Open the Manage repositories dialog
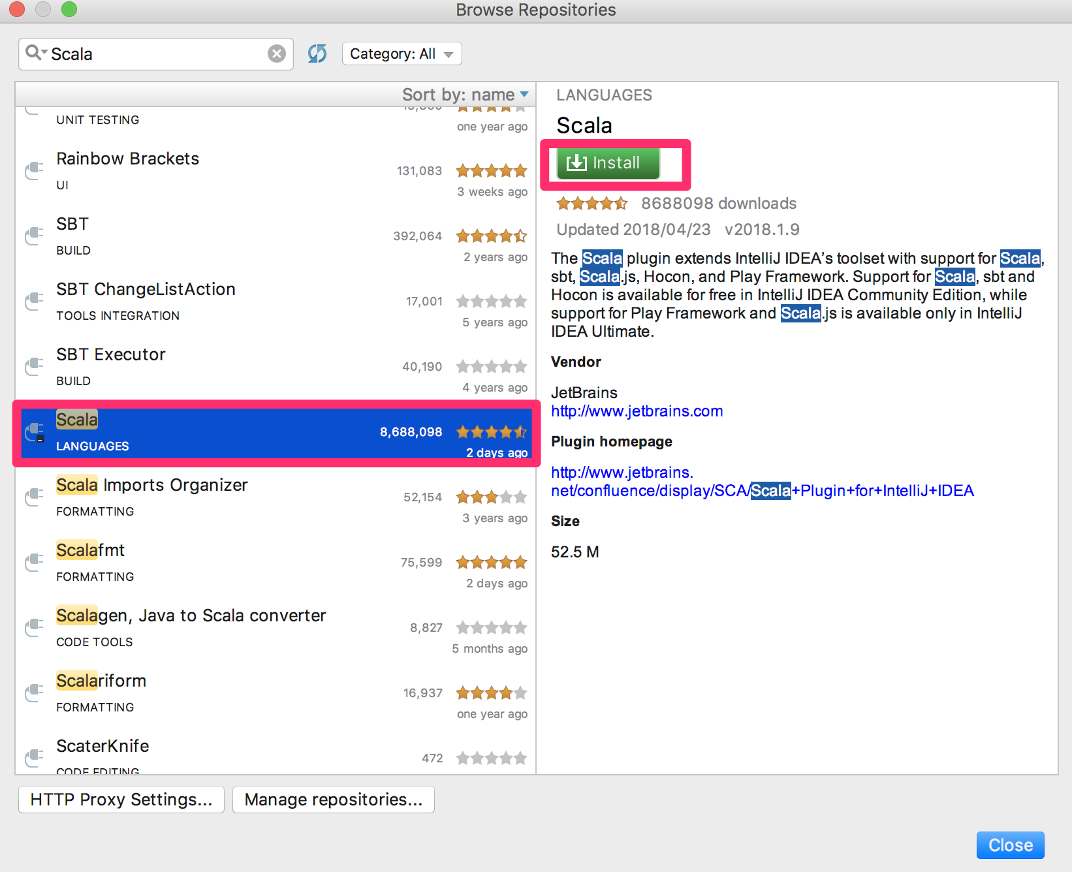The height and width of the screenshot is (872, 1072). point(333,799)
